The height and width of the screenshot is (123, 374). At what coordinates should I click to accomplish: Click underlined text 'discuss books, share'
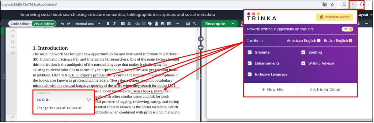tap(147, 91)
